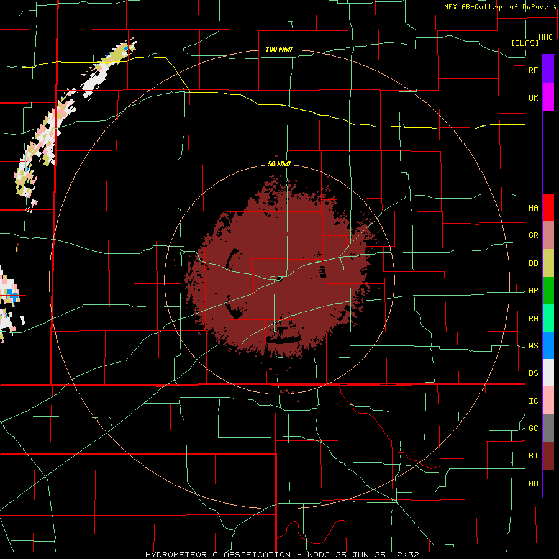
Task: Click the HR legend label
Action: pos(533,291)
